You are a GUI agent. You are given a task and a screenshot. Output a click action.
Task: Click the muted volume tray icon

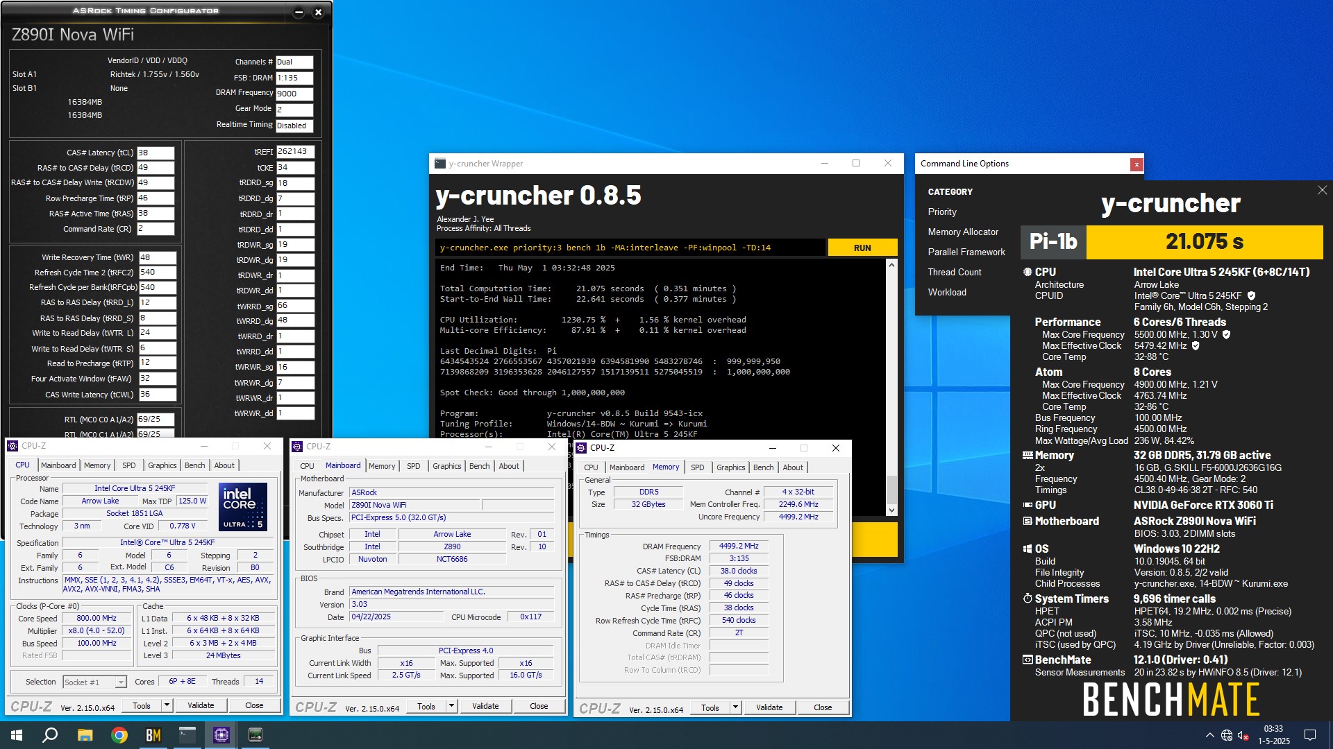(x=1243, y=735)
